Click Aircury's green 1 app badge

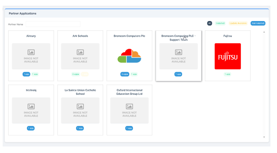(x=35, y=74)
